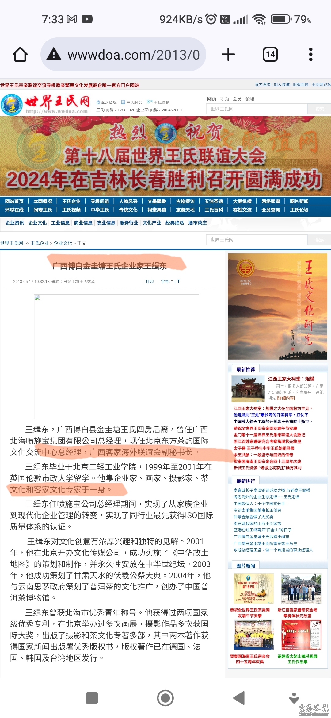Tap the insecure site warning triangle
This screenshot has width=331, height=718.
point(54,54)
